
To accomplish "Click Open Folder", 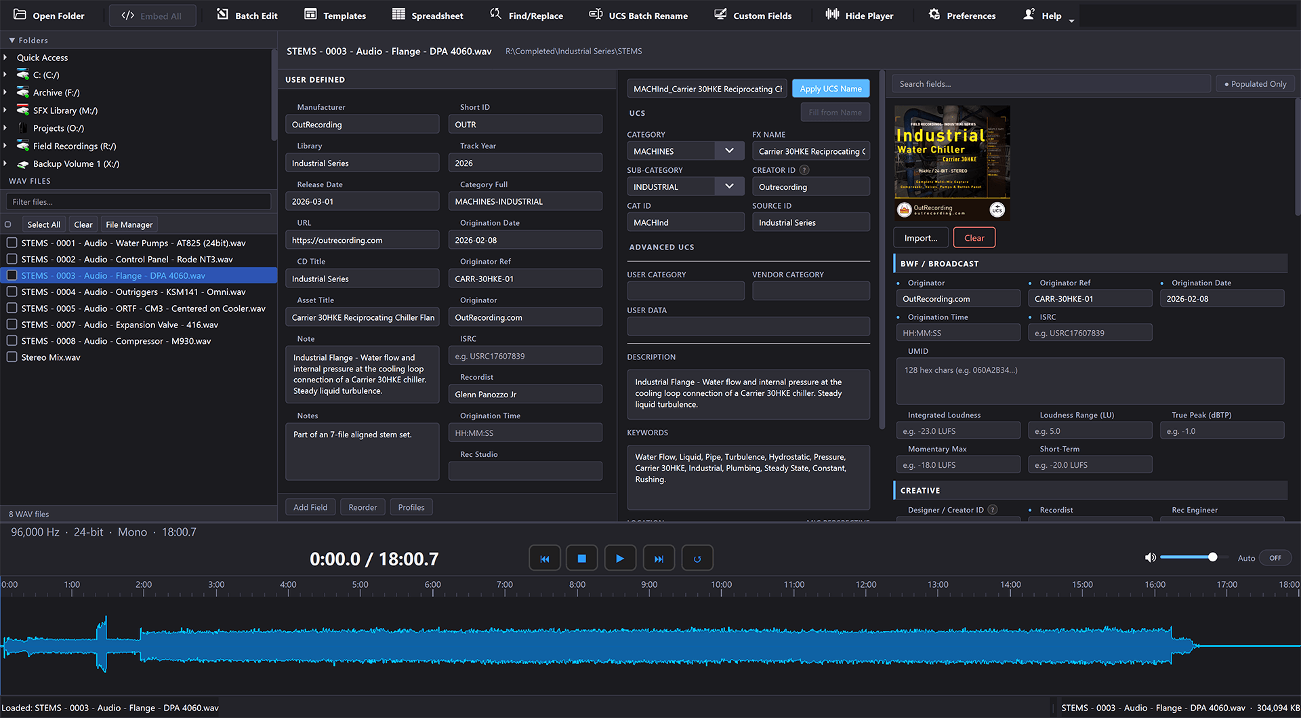I will pyautogui.click(x=49, y=16).
